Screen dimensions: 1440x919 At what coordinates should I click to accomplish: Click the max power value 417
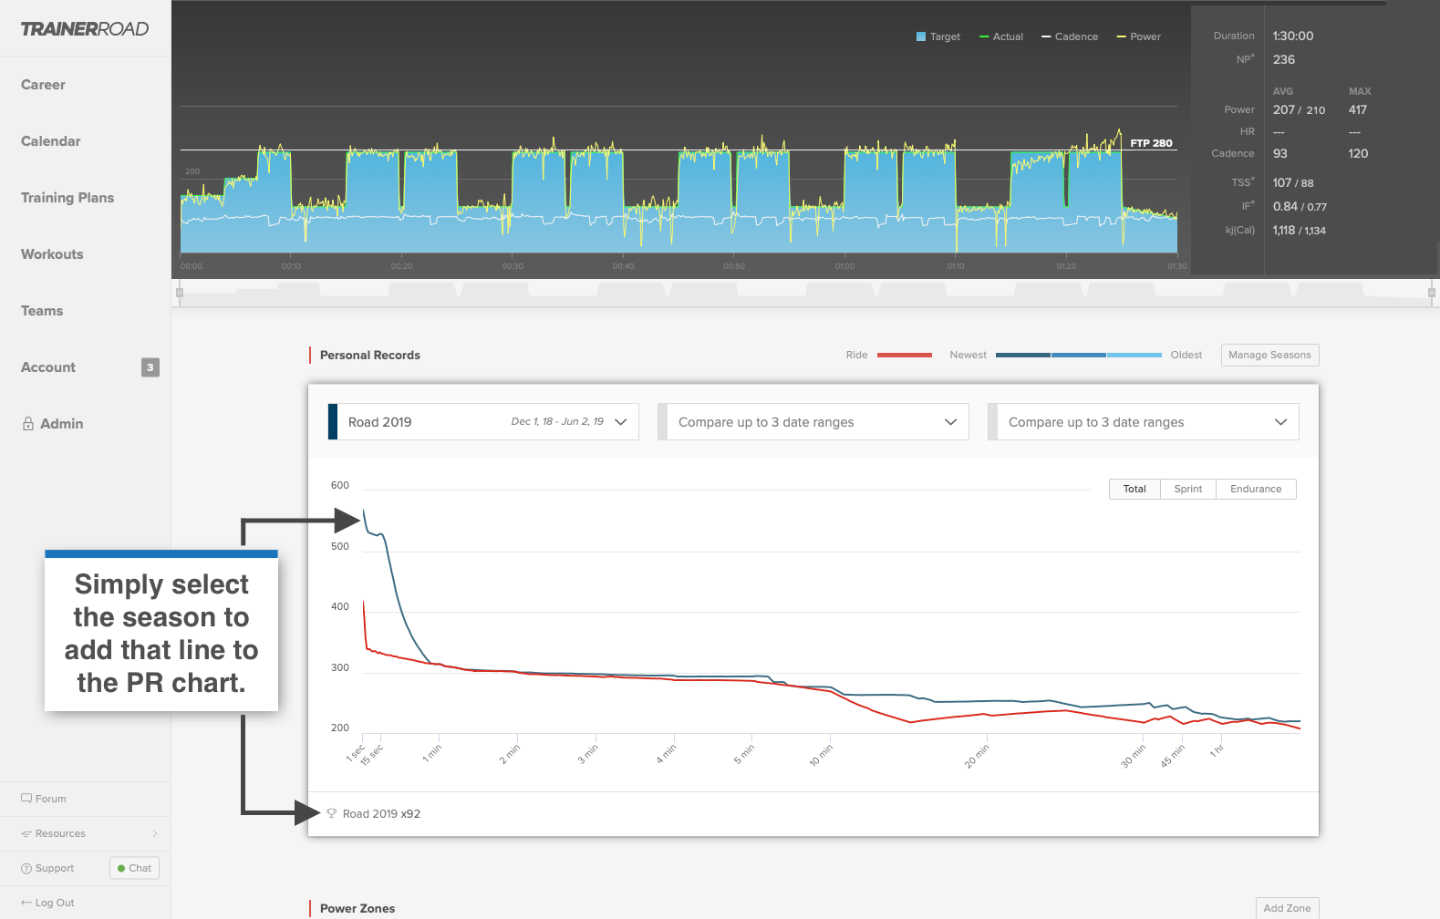(x=1358, y=110)
